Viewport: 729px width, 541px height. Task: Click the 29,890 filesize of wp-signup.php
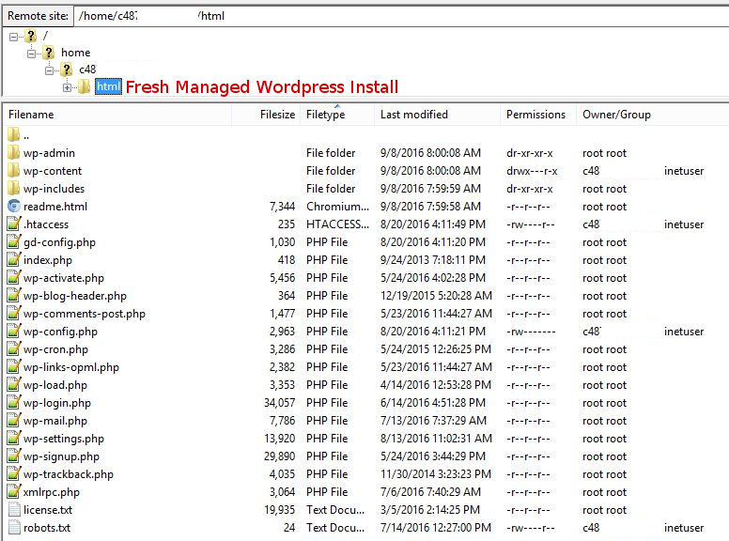279,456
